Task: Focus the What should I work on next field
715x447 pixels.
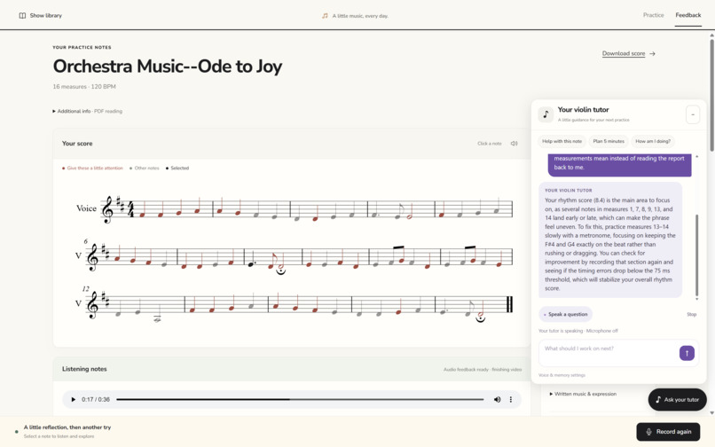Action: [x=609, y=353]
